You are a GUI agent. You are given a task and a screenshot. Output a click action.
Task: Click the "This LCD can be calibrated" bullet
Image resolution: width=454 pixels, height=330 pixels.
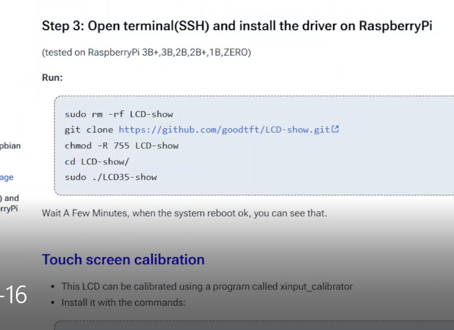click(206, 287)
